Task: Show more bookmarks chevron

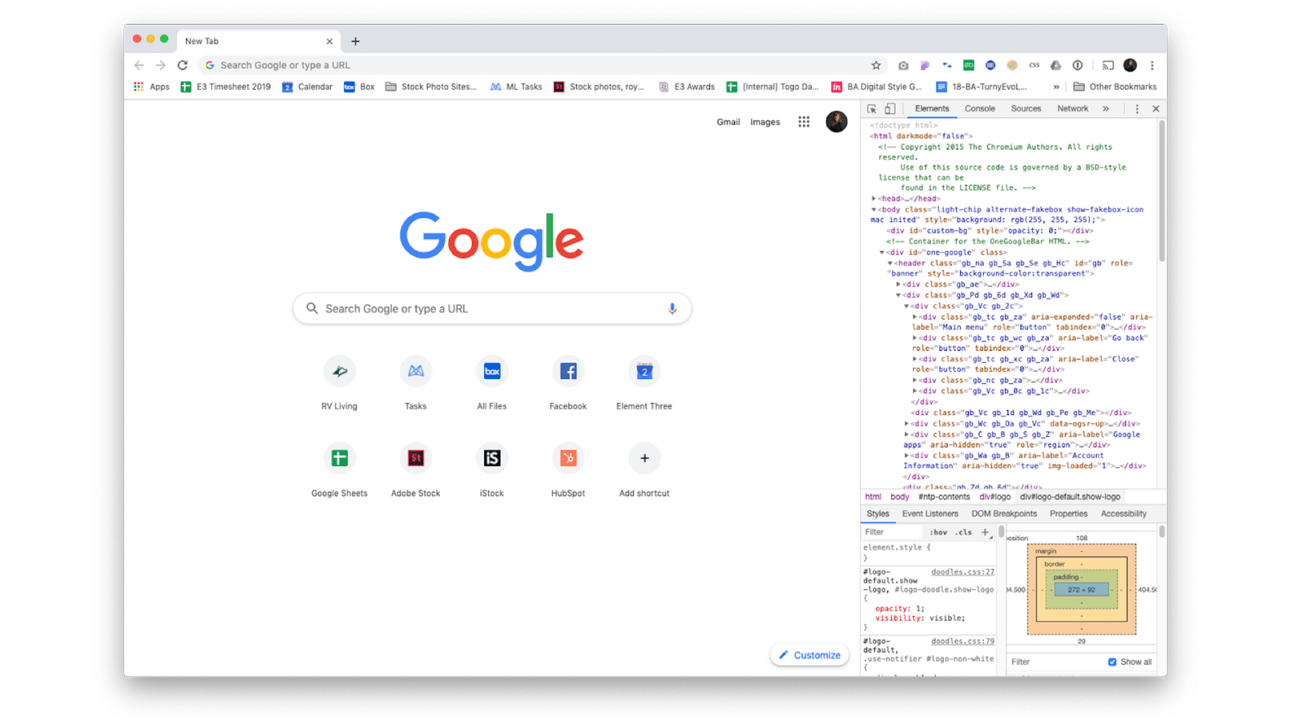Action: coord(1056,86)
